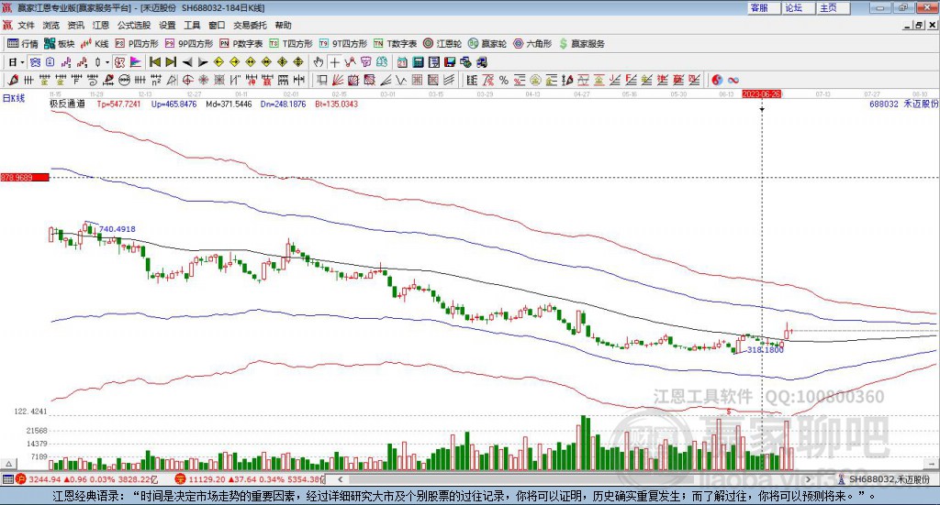
Task: Open the 板块 sector view
Action: click(59, 44)
